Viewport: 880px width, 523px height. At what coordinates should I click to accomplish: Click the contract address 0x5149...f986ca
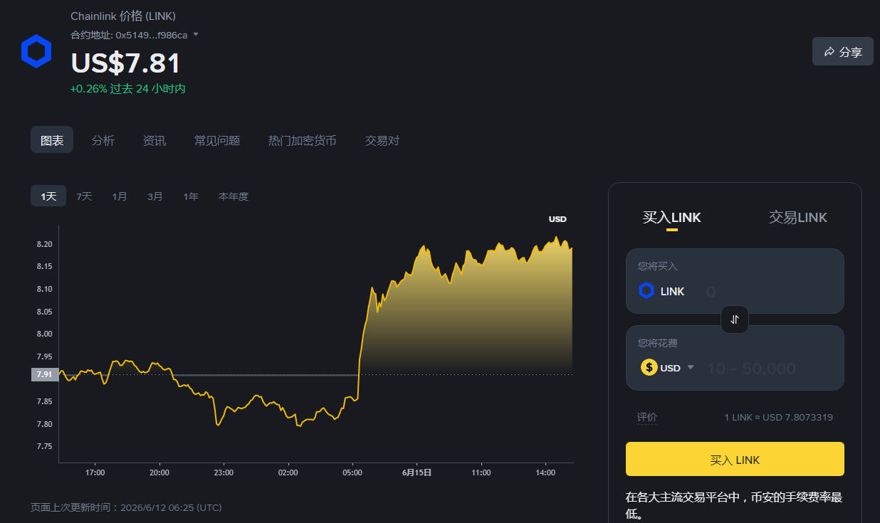152,34
